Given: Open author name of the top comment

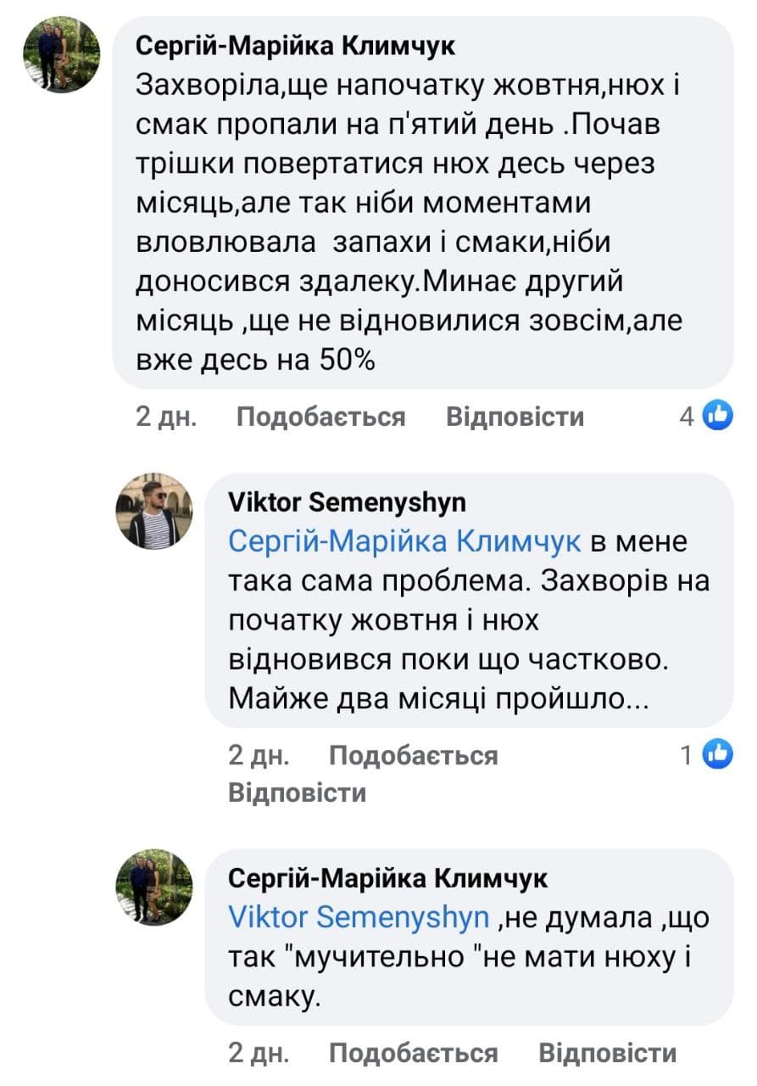Looking at the screenshot, I should (x=296, y=47).
